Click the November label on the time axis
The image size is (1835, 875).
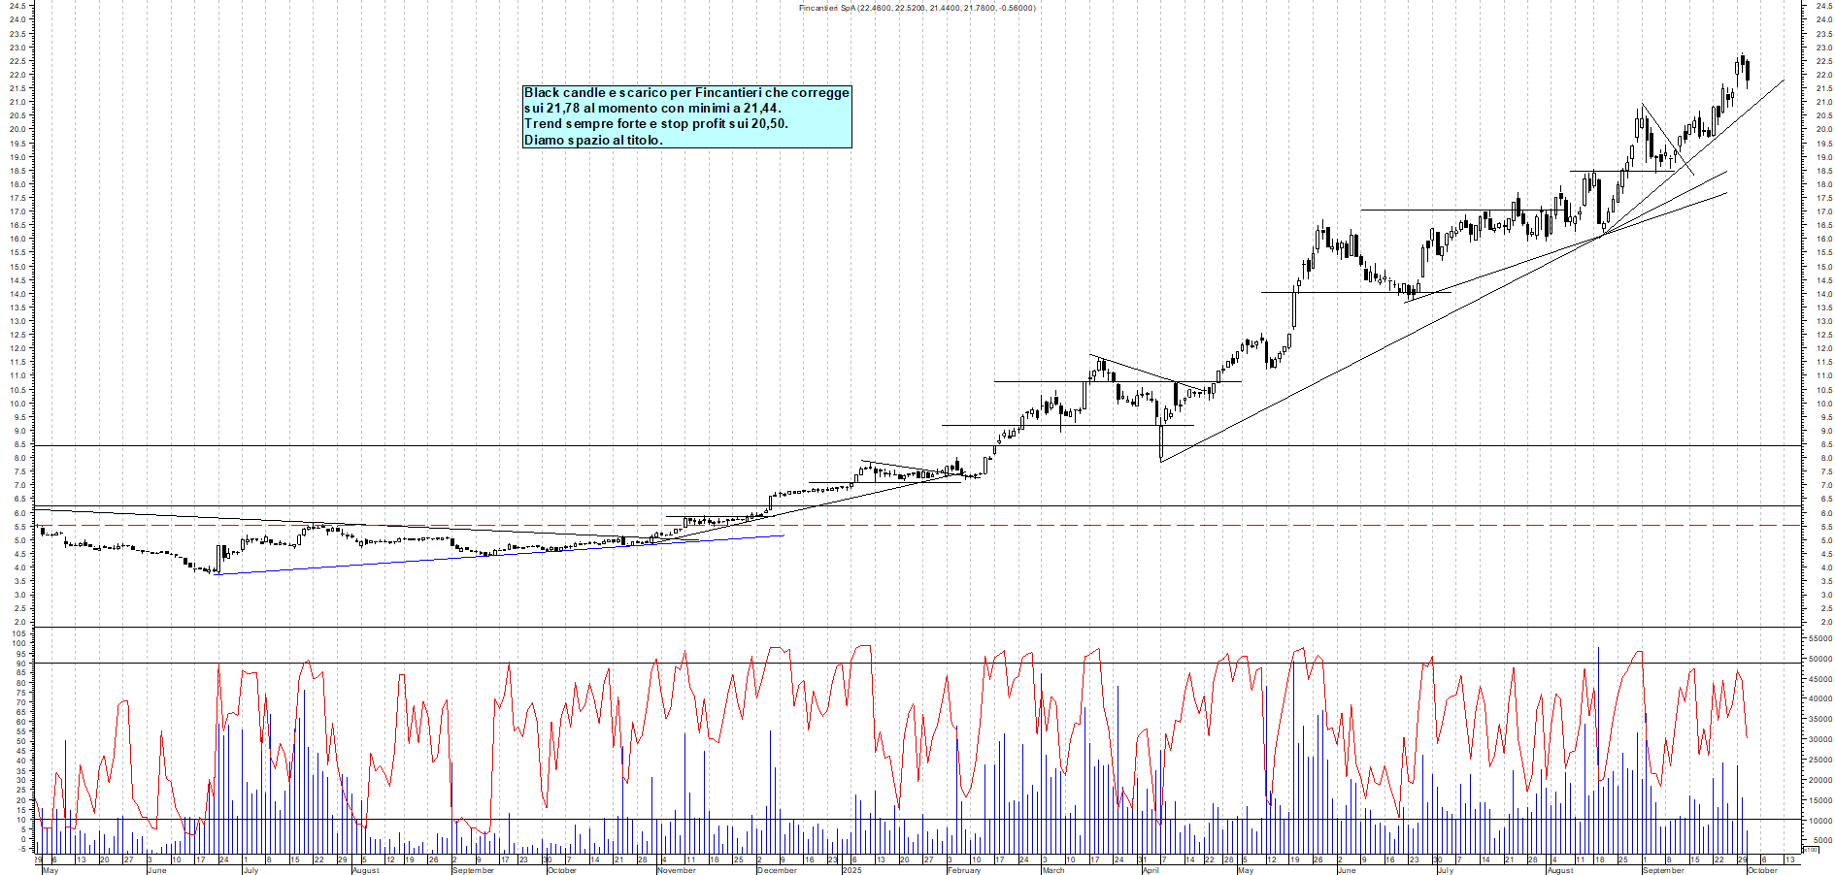[x=677, y=870]
